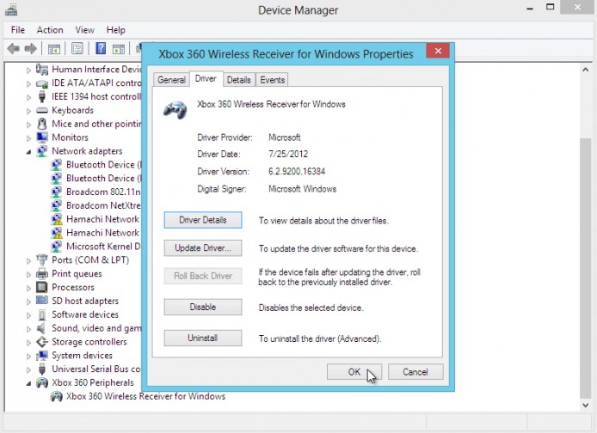Collapse the Xbox 360 Peripherals node
This screenshot has height=433, width=597.
(x=28, y=383)
